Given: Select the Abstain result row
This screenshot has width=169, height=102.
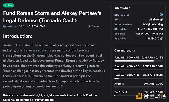Looking at the screenshot, I should tap(139, 85).
